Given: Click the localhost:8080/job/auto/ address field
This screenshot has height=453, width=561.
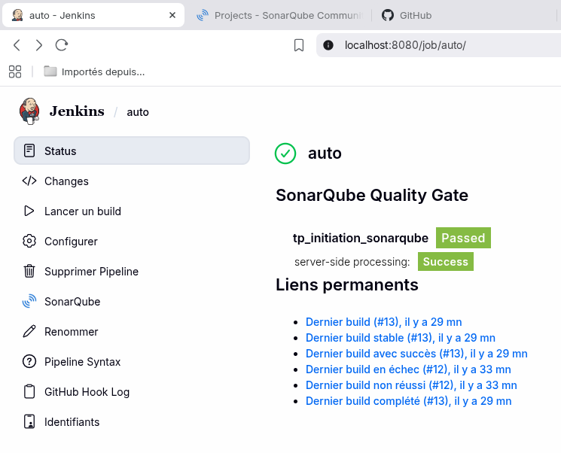Looking at the screenshot, I should [438, 45].
